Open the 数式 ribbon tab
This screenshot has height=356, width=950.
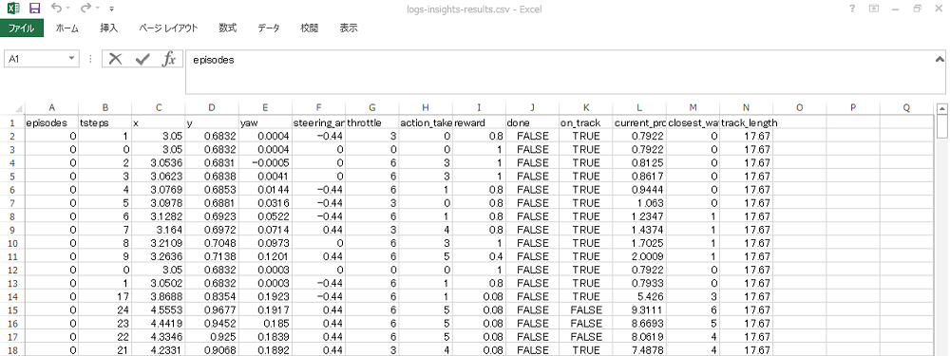(x=228, y=28)
